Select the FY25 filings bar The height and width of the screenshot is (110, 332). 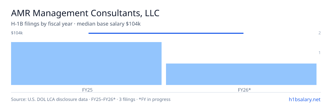pyautogui.click(x=86, y=64)
